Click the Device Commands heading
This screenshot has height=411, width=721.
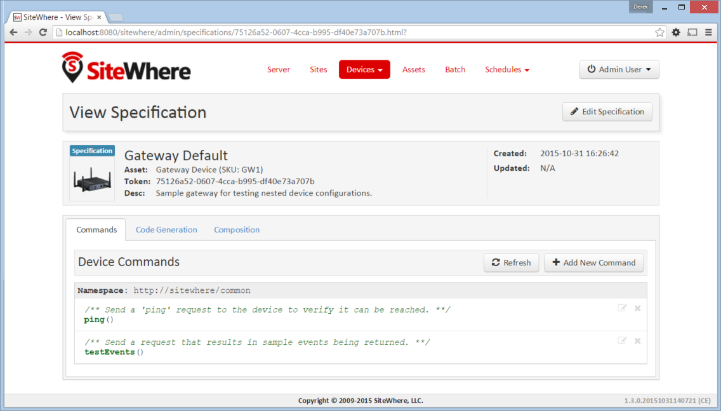[129, 262]
